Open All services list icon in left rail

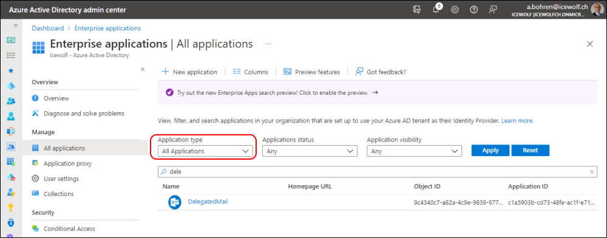(11, 55)
